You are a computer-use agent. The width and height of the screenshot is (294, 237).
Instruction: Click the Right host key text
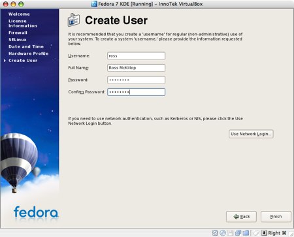point(274,233)
